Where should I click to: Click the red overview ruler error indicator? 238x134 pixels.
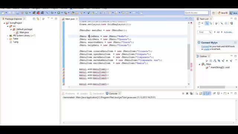point(192,23)
